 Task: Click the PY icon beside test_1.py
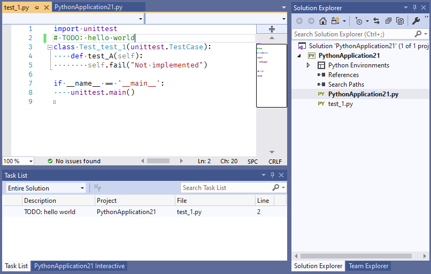(321, 104)
